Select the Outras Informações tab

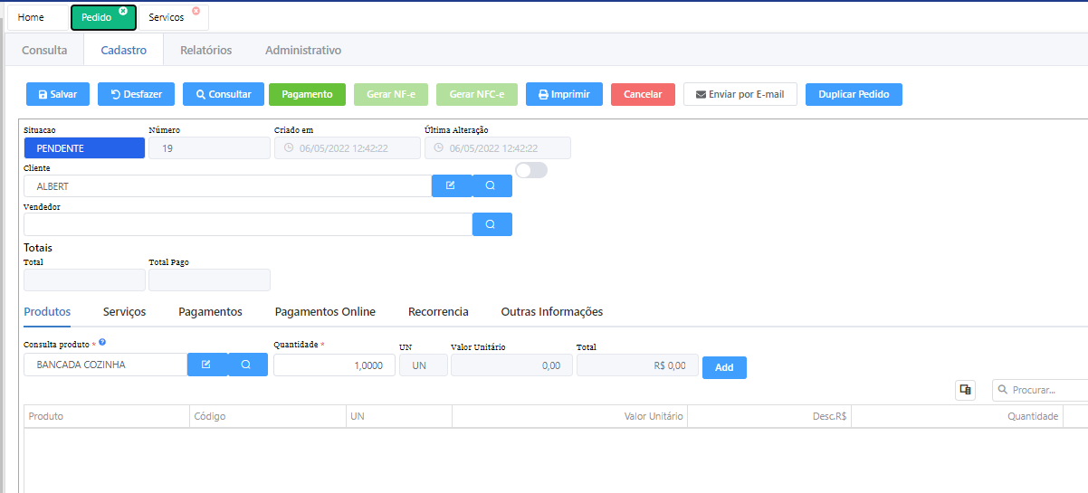point(551,311)
